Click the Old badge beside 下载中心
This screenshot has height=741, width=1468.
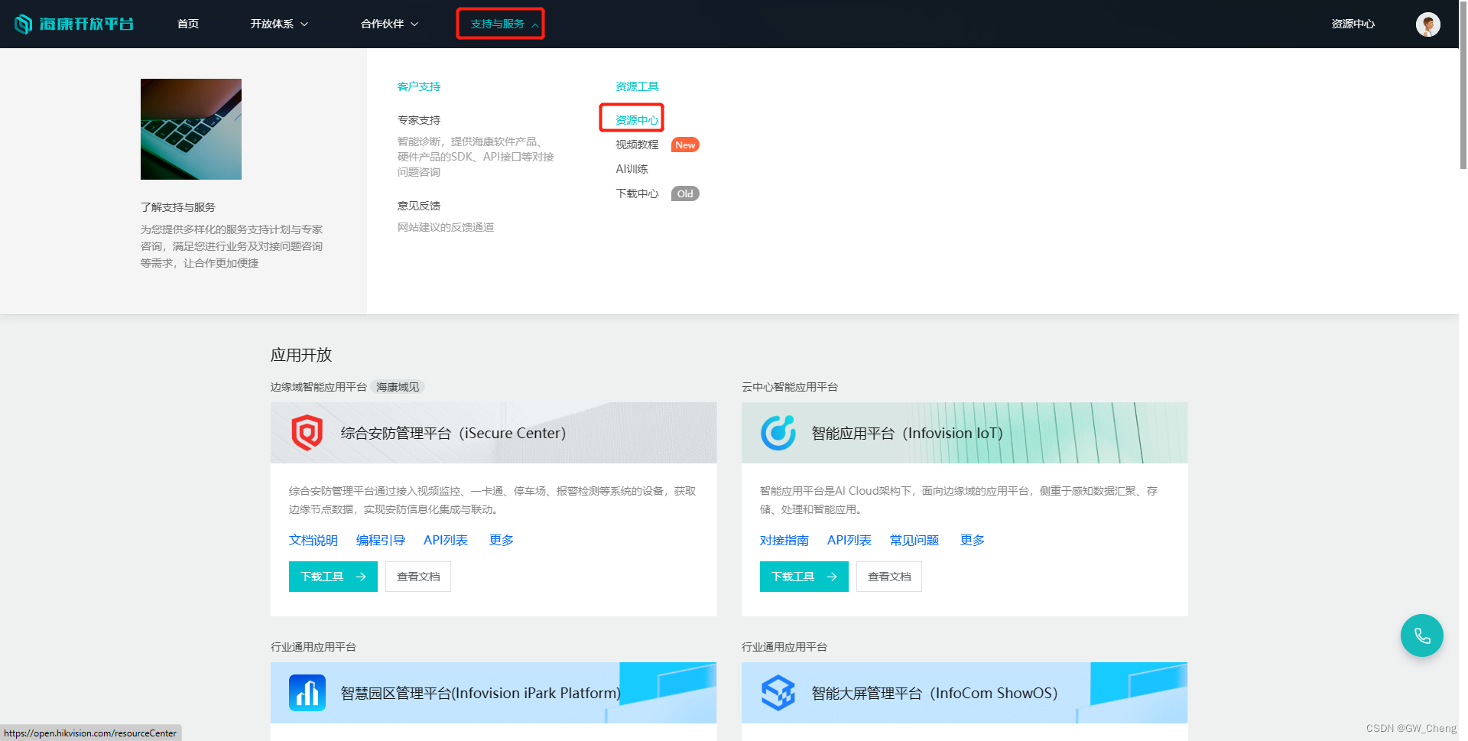click(685, 193)
